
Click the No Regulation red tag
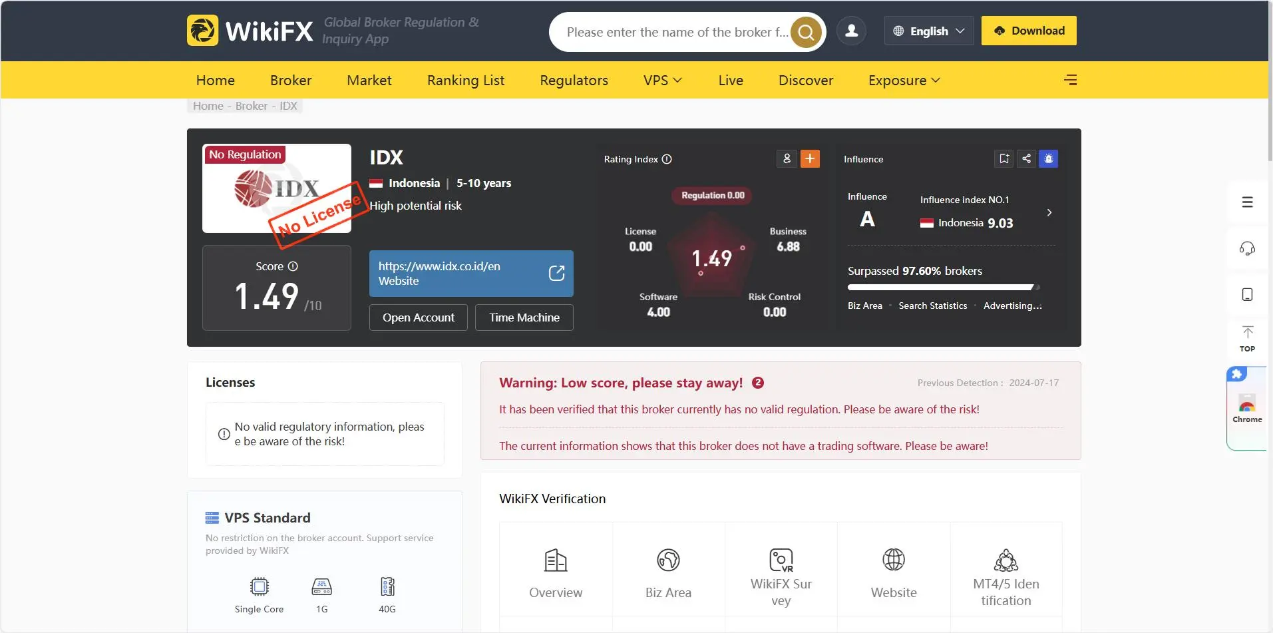(x=245, y=154)
